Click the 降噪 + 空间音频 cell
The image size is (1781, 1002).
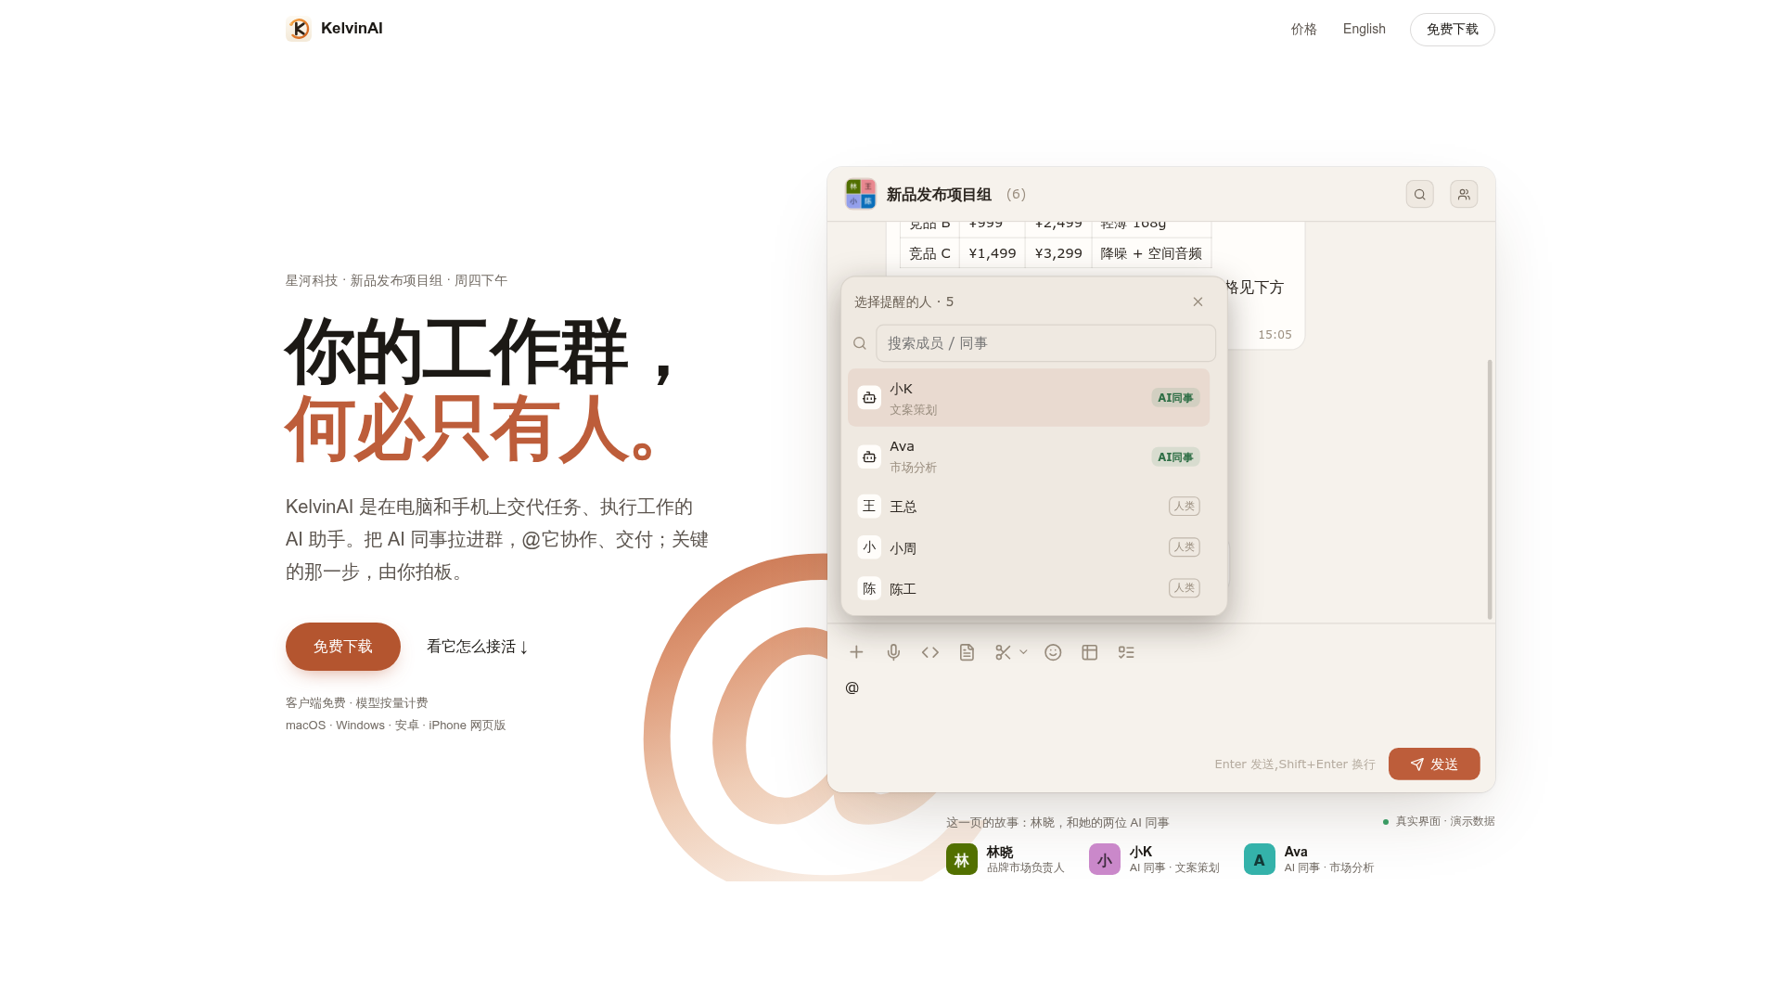click(1151, 253)
